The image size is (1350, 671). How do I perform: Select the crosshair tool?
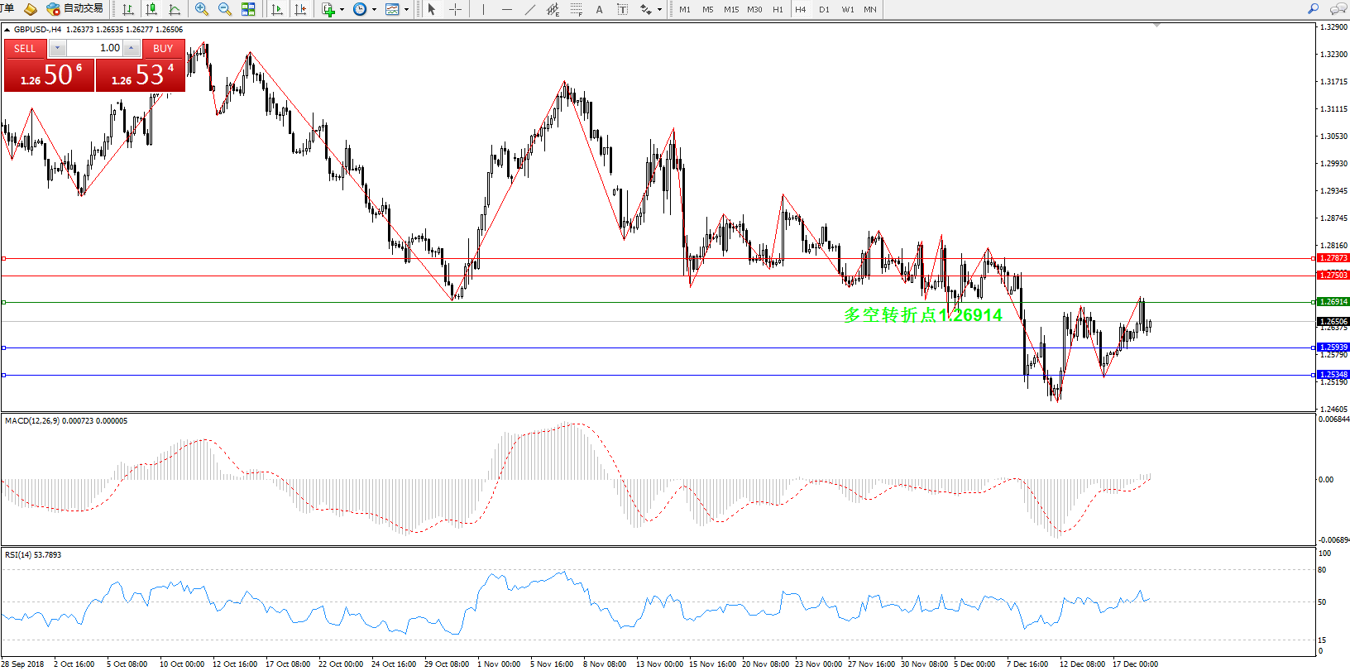455,9
